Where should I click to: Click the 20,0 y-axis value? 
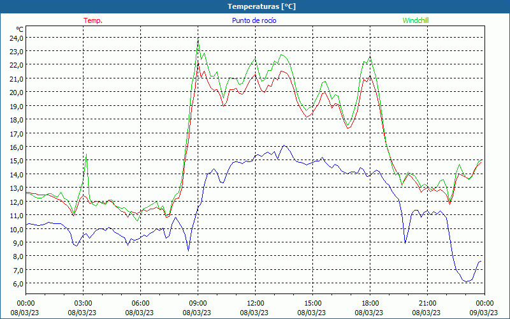pyautogui.click(x=17, y=92)
